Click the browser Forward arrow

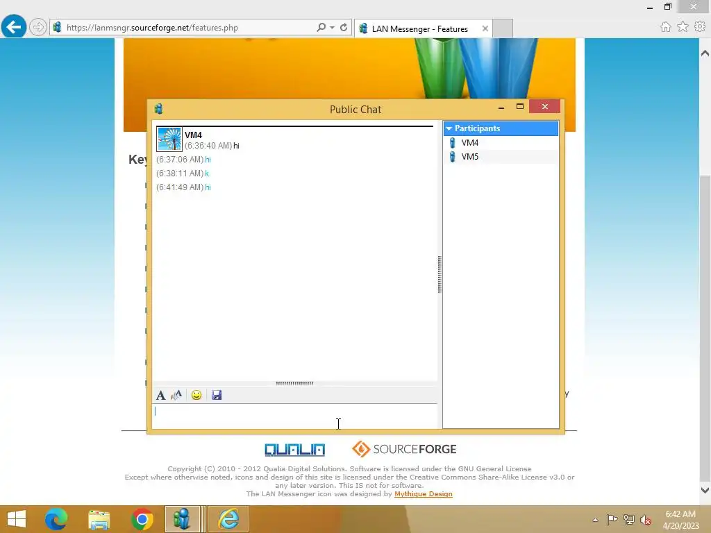(38, 27)
